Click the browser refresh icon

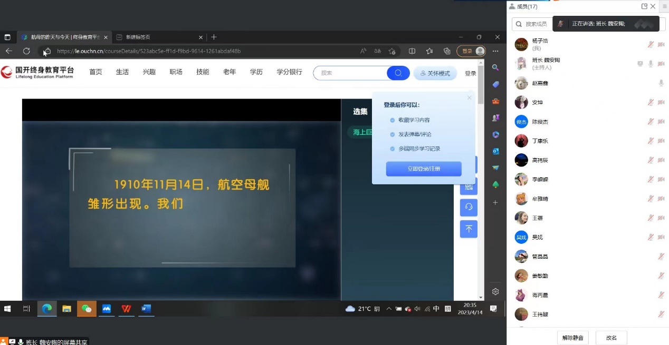coord(26,51)
